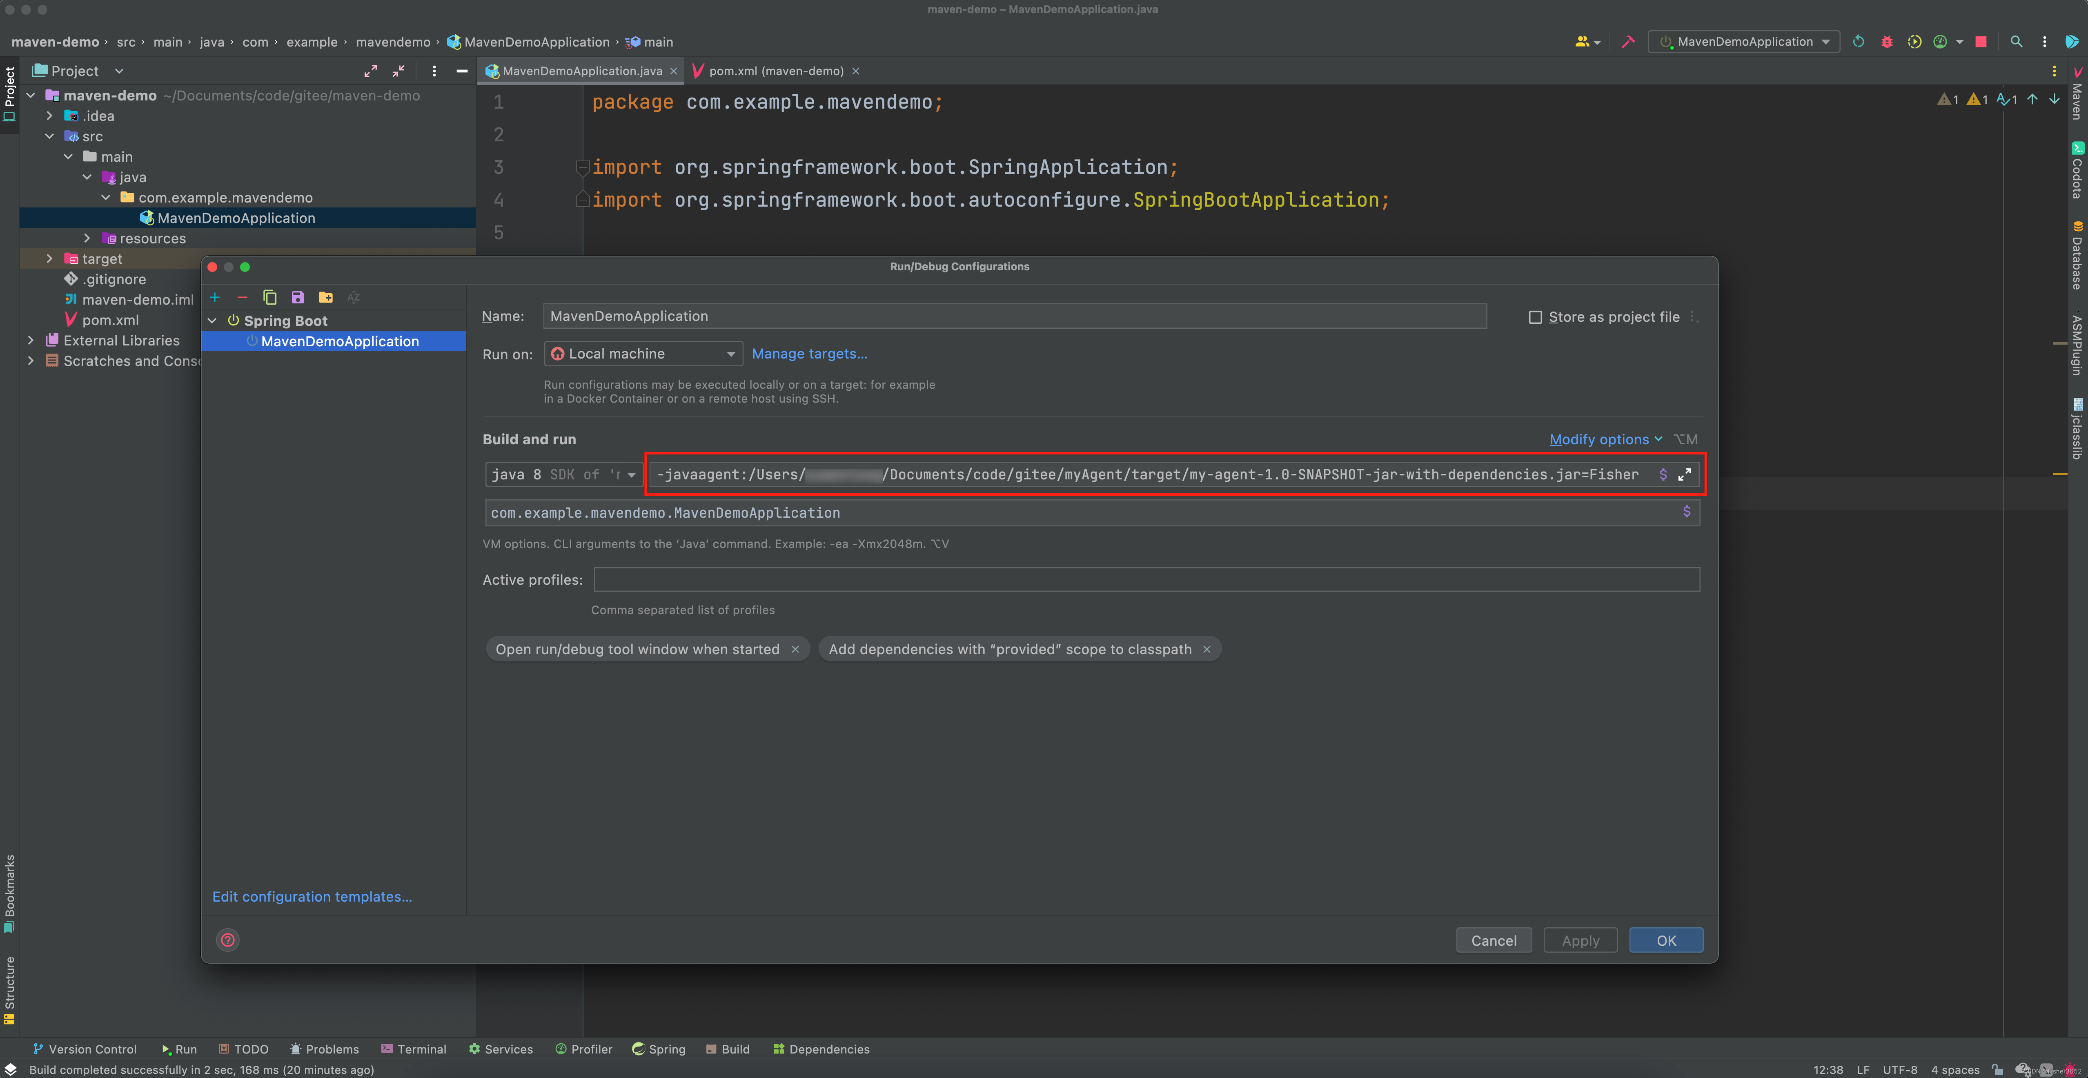The height and width of the screenshot is (1078, 2088).
Task: Click the Manage targets link
Action: click(x=809, y=353)
